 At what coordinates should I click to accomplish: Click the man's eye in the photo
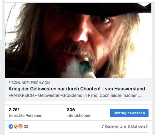point(105,20)
